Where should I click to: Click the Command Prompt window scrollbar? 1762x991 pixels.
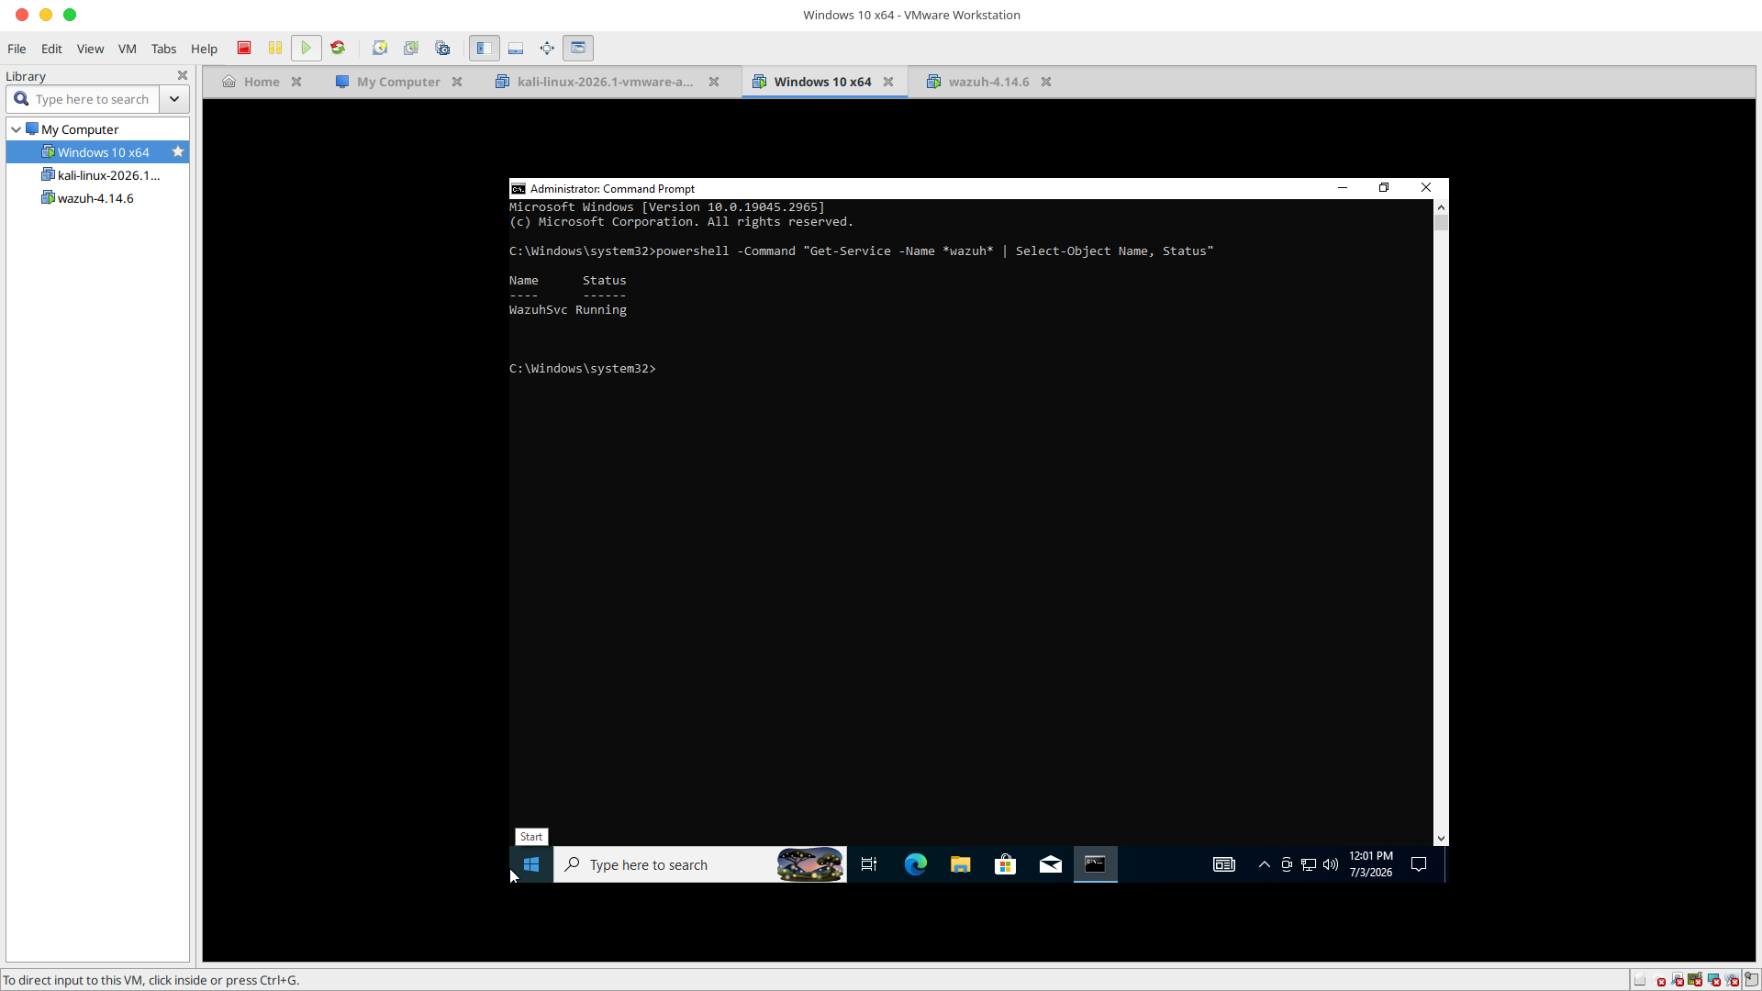click(x=1441, y=523)
